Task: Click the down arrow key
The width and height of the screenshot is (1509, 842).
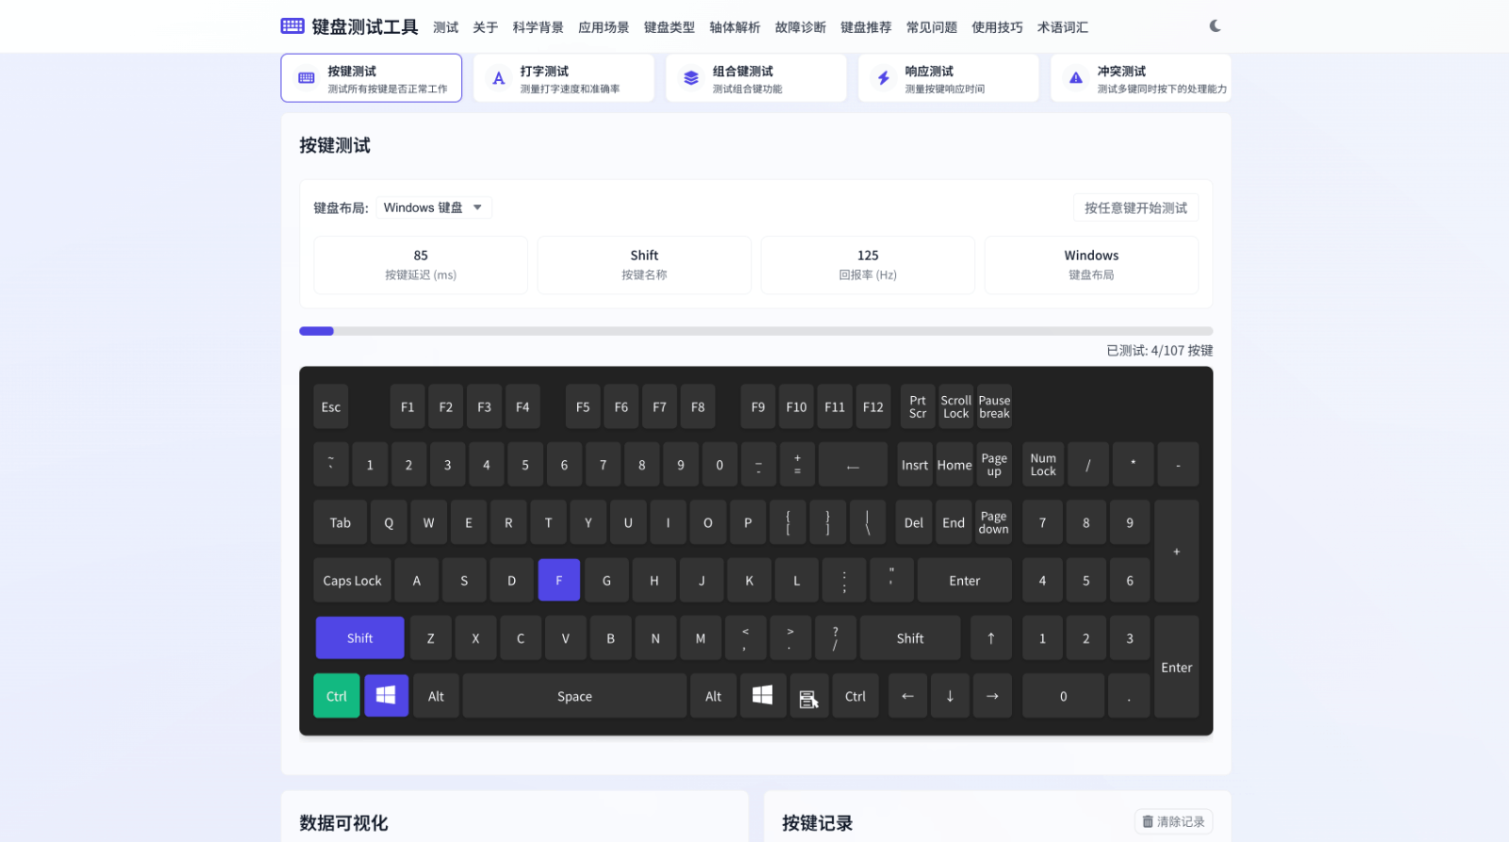Action: pos(950,696)
